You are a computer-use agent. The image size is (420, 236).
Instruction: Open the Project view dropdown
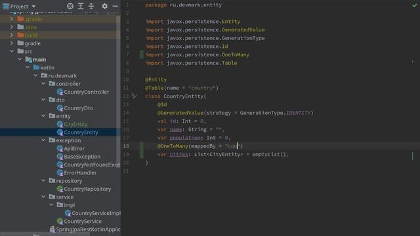click(33, 6)
